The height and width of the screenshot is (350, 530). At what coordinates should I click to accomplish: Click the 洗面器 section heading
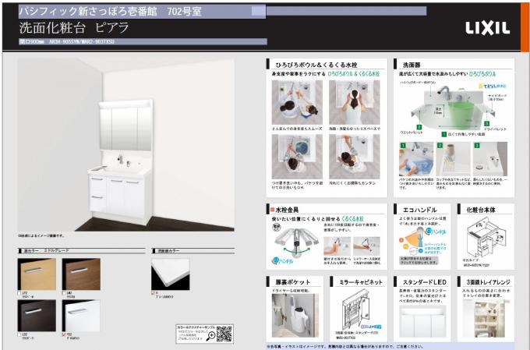point(412,65)
